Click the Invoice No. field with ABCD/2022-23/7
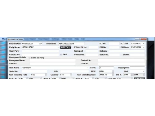Viewport: 155px width, 116px height. (x=71, y=44)
